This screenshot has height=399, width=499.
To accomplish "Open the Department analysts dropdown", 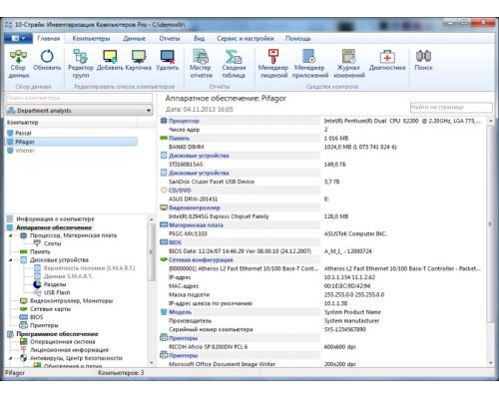I will click(x=80, y=111).
